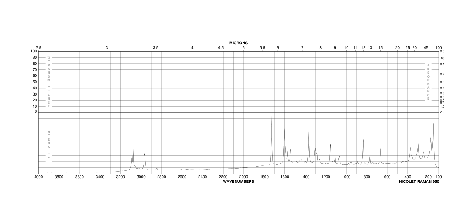475x205 pixels.
Task: Click the 15 microns tick label
Action: 381,48
